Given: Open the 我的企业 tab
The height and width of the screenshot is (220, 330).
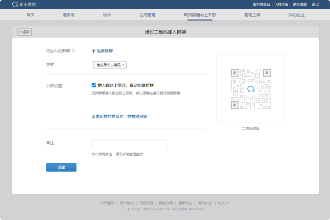Looking at the screenshot, I should point(297,15).
